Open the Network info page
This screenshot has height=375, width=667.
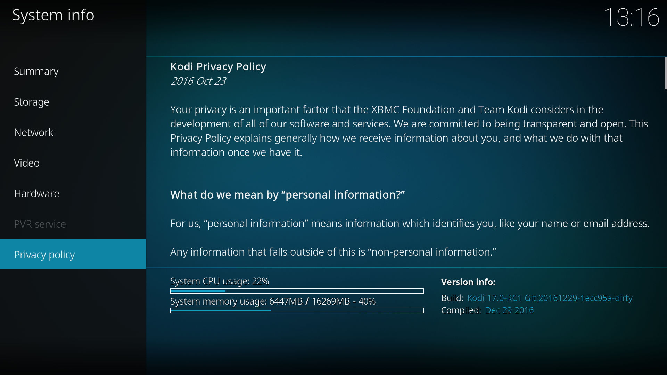(x=73, y=132)
